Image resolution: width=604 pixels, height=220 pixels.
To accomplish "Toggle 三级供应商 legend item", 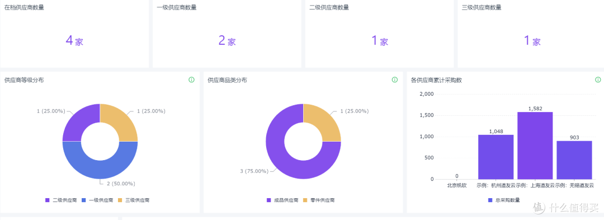I will click(x=133, y=200).
